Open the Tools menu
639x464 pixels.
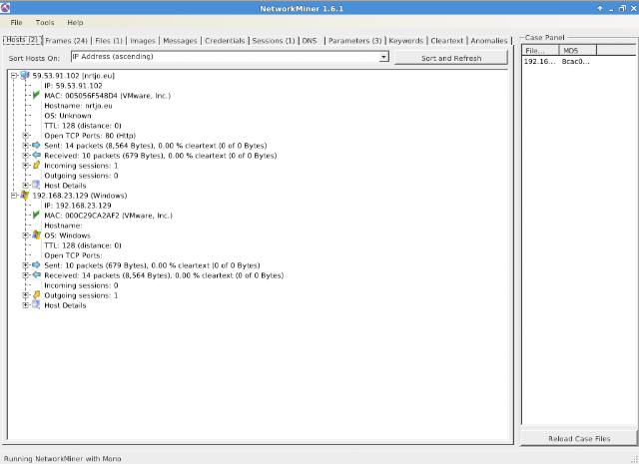[45, 22]
